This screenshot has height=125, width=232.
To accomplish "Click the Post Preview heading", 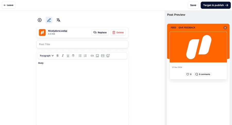I will pyautogui.click(x=176, y=15).
